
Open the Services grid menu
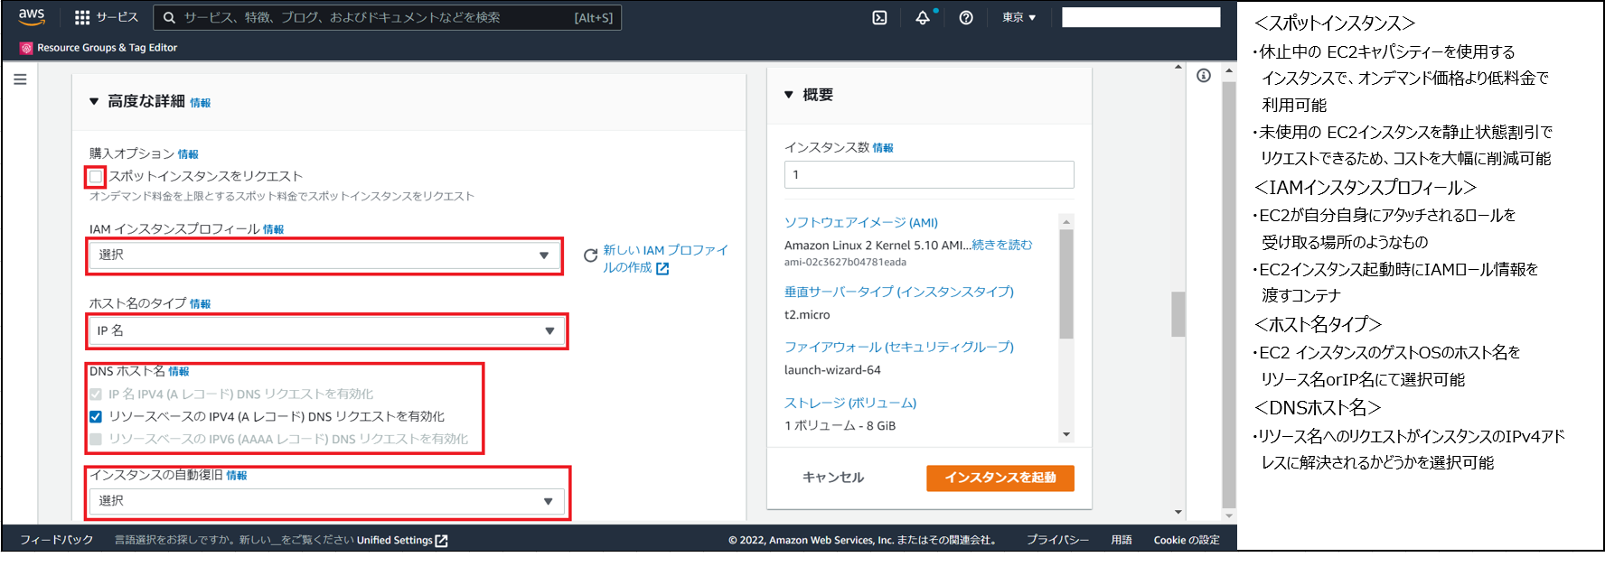click(82, 17)
